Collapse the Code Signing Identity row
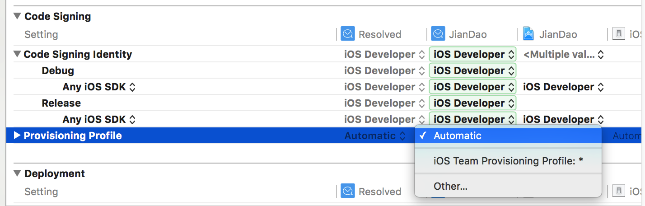The image size is (645, 206). click(17, 54)
